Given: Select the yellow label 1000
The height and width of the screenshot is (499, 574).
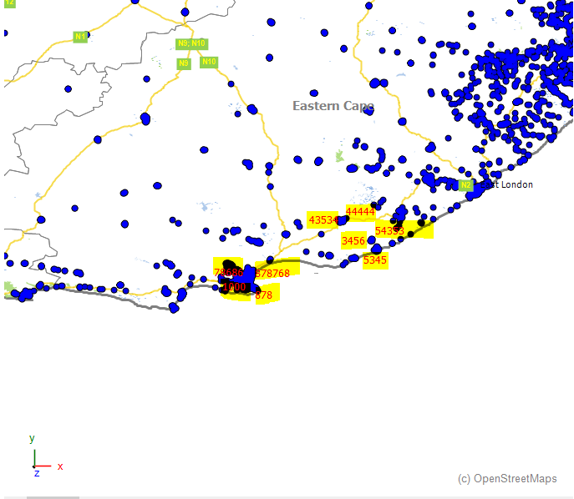Looking at the screenshot, I should pyautogui.click(x=234, y=286).
